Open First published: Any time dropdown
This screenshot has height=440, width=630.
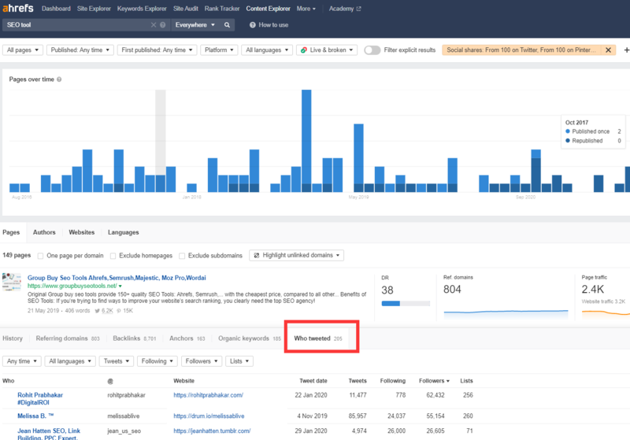coord(157,50)
